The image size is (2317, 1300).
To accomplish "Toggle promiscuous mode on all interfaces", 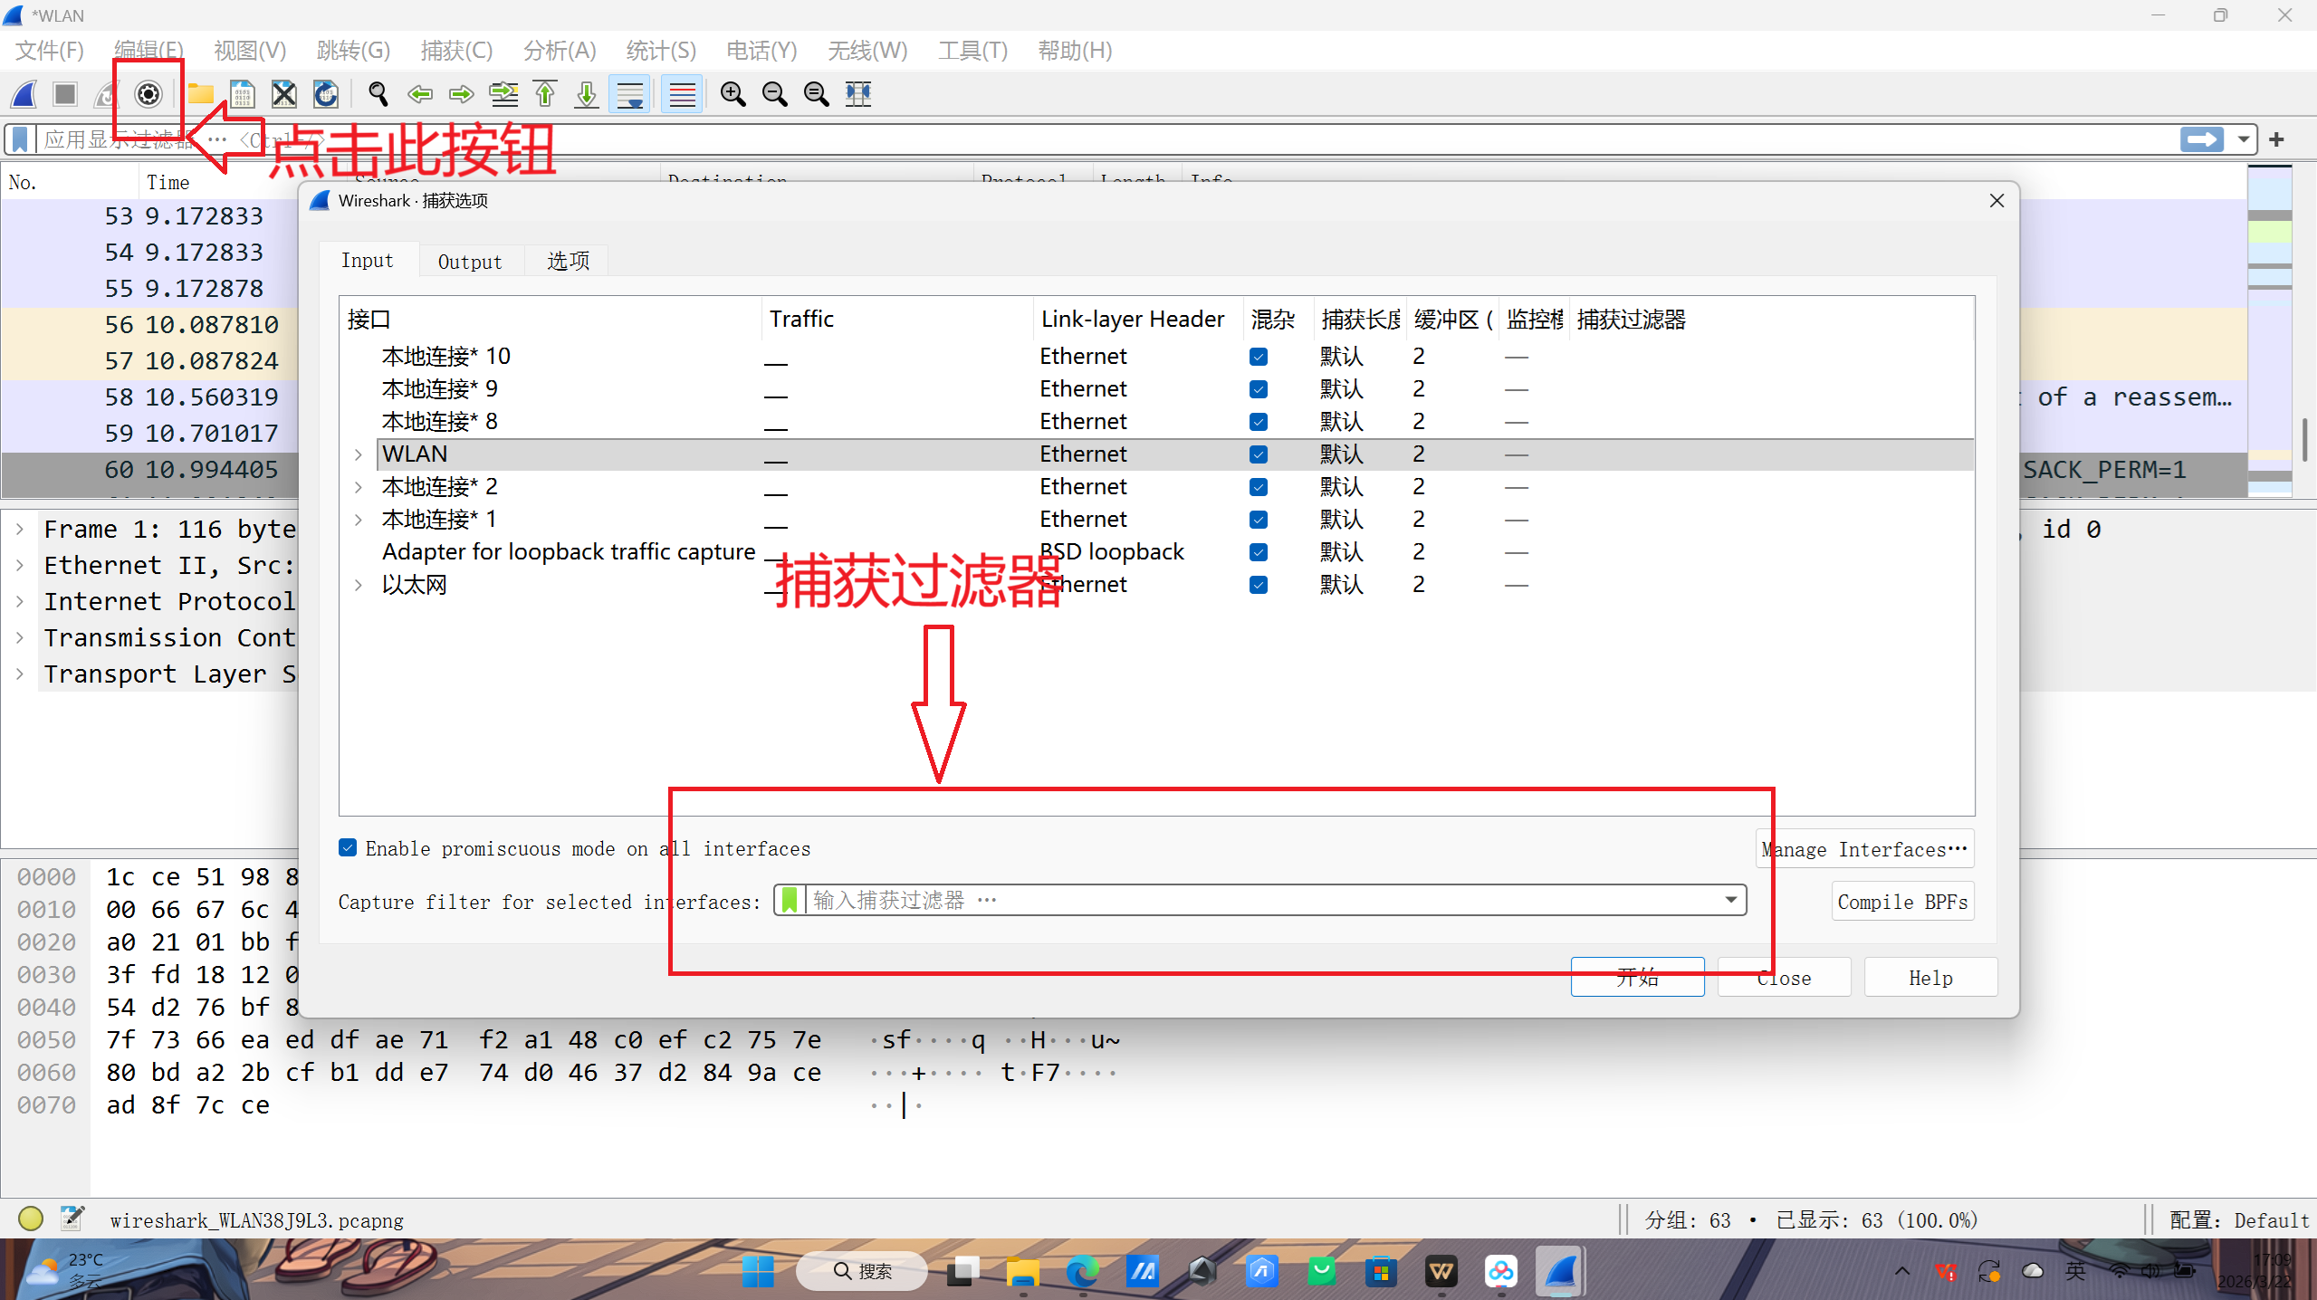I will [348, 848].
